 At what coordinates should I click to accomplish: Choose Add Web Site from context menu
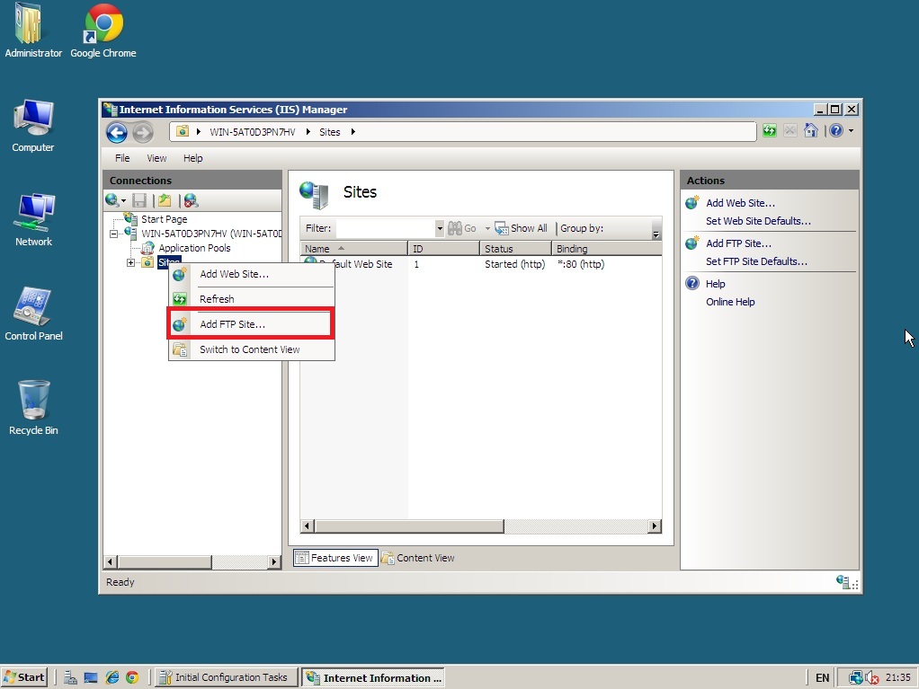252,274
